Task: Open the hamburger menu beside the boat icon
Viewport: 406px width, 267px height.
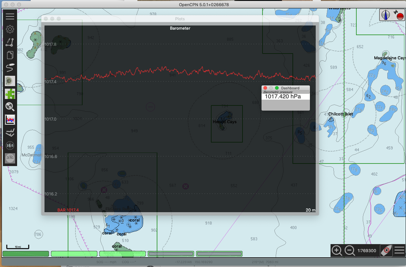Action: point(399,250)
